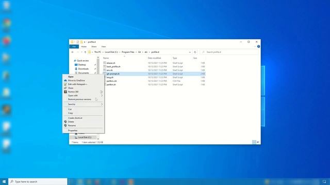Open Downloads in navigation pane

pos(84,69)
